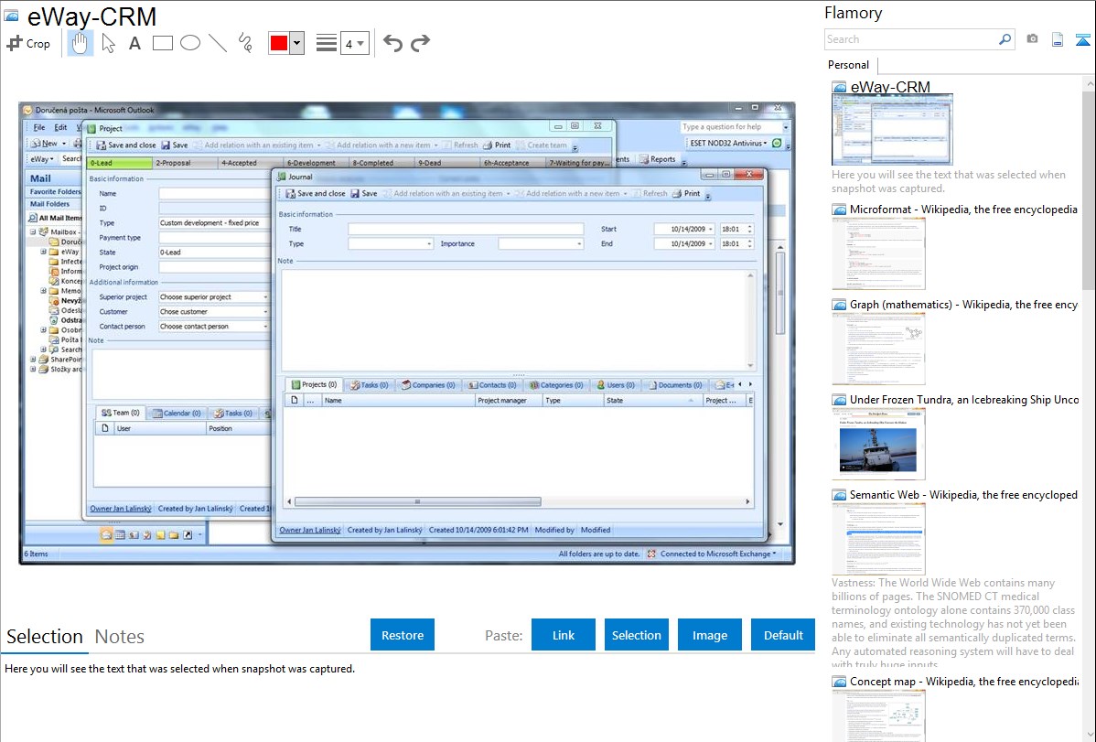The width and height of the screenshot is (1096, 742).
Task: Click the snapshot list vertical scrollbar
Action: pos(1089,188)
